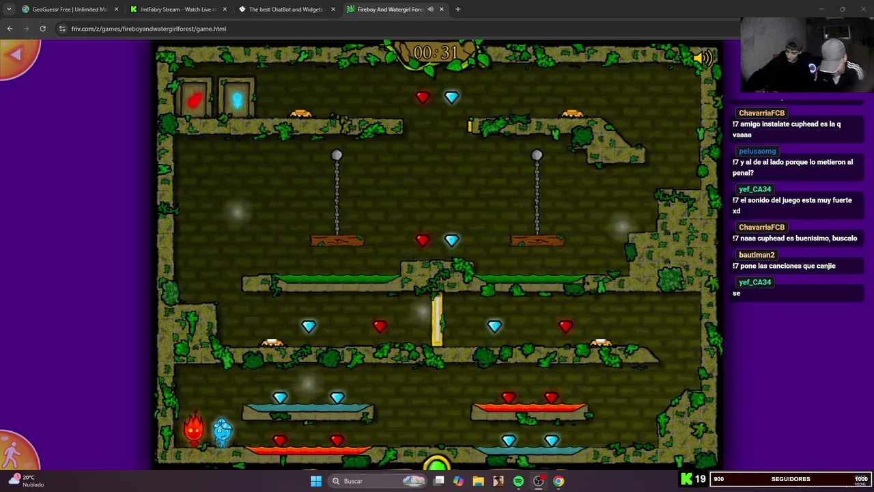
Task: Click the Watergirl character
Action: 223,432
